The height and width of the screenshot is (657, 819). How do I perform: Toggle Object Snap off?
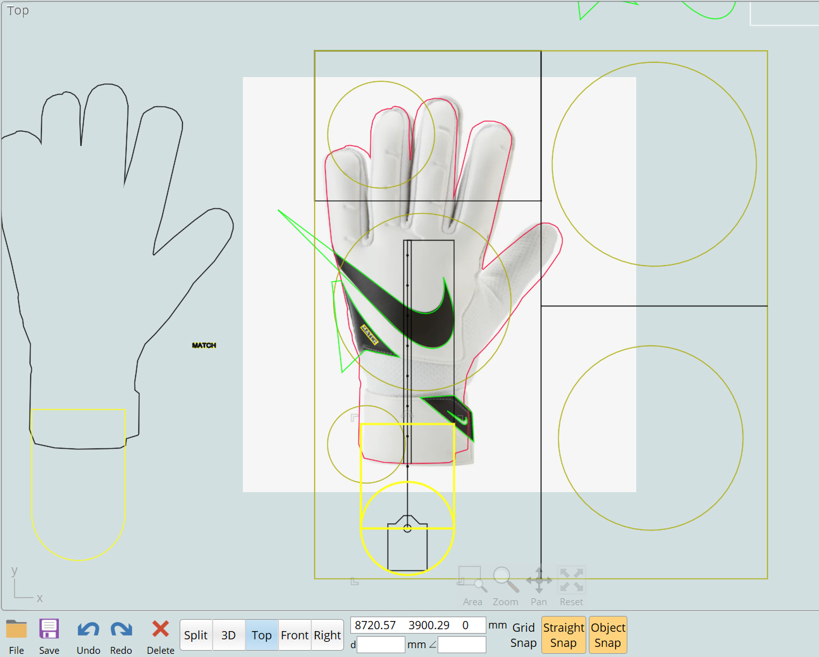(608, 635)
